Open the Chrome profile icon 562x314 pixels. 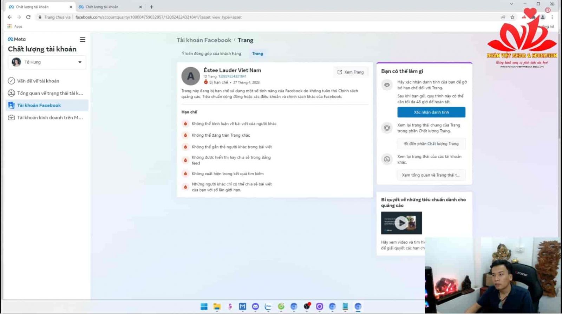[x=543, y=17]
